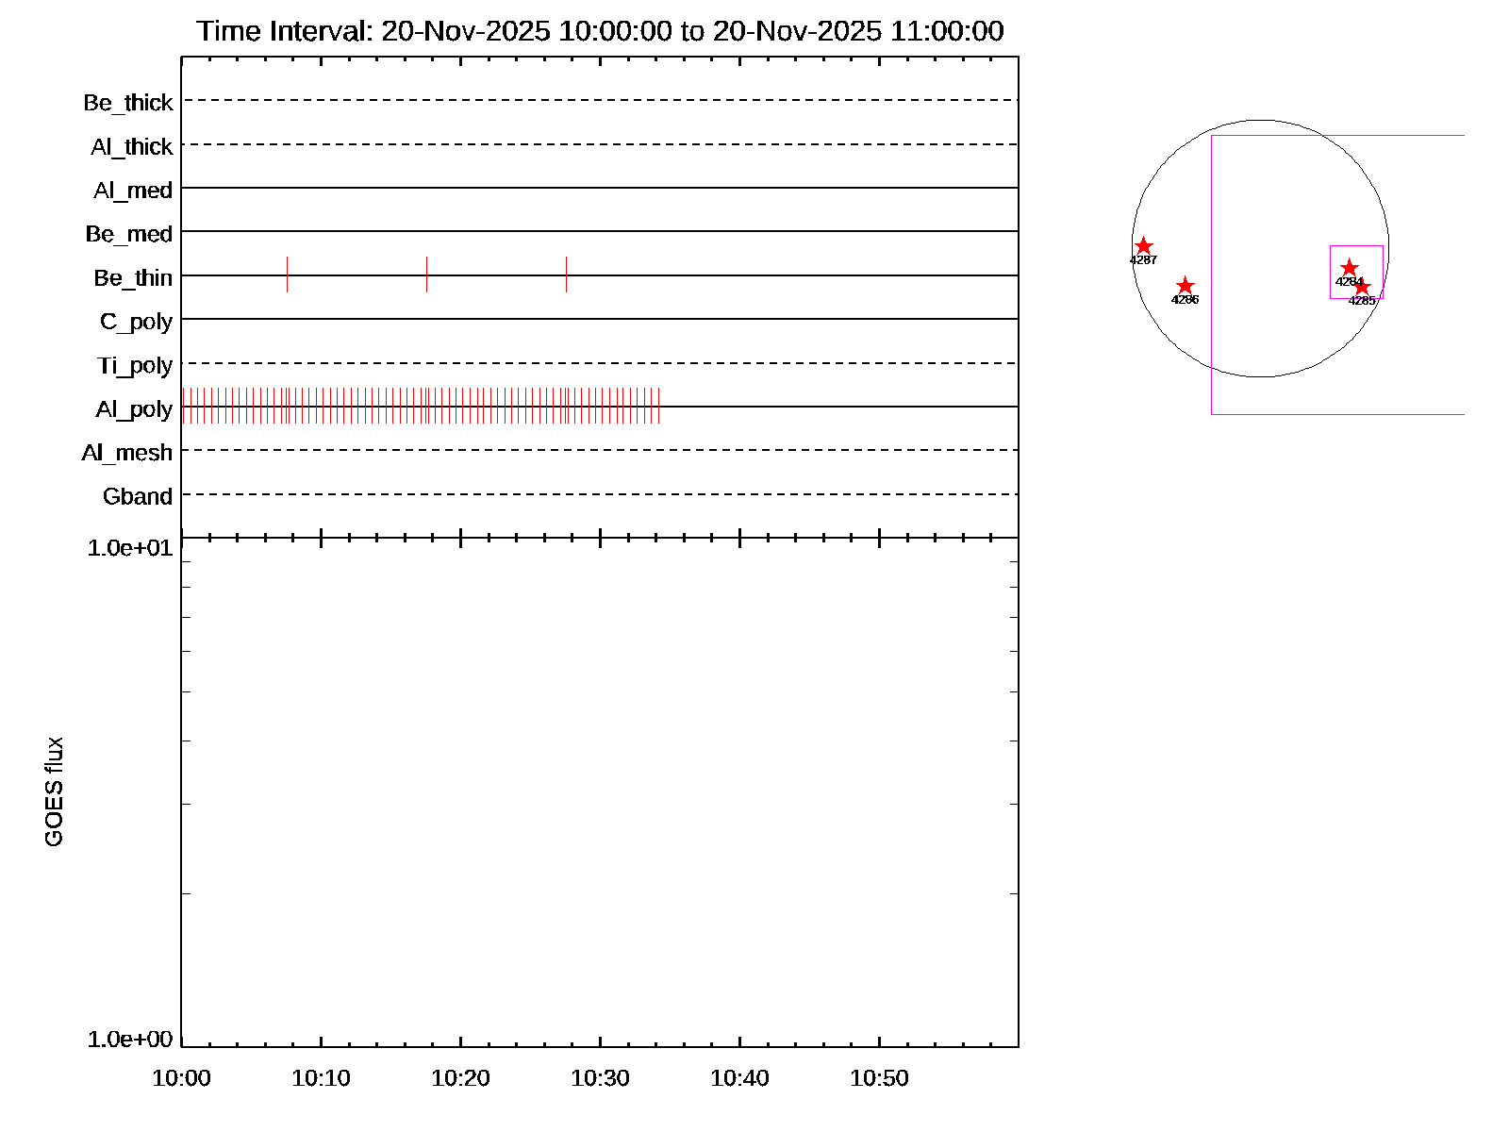Select the 10:50 time axis label
1509x1132 pixels.
(879, 1078)
